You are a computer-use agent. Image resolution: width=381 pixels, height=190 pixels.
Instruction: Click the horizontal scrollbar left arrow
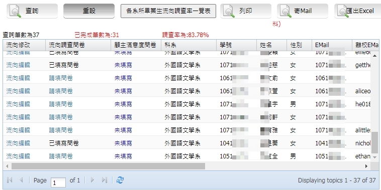click(7, 166)
